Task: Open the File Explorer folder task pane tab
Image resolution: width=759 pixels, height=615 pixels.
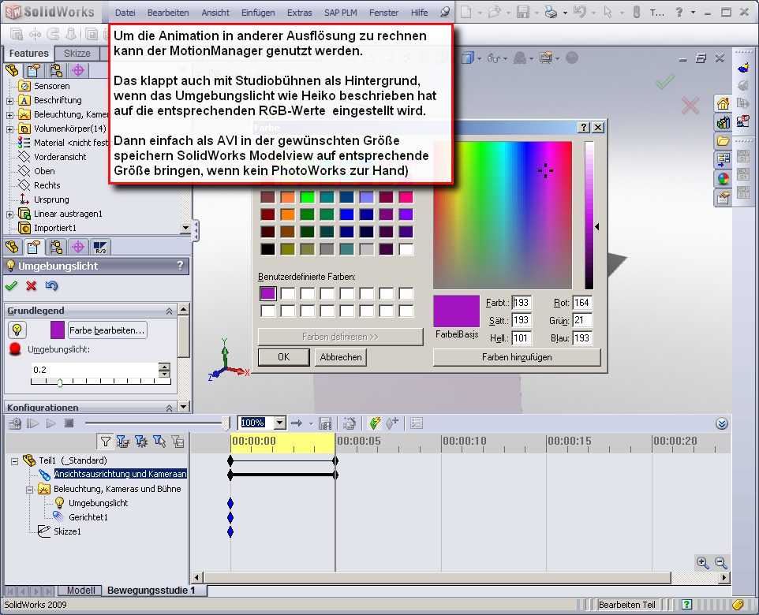Action: click(723, 141)
